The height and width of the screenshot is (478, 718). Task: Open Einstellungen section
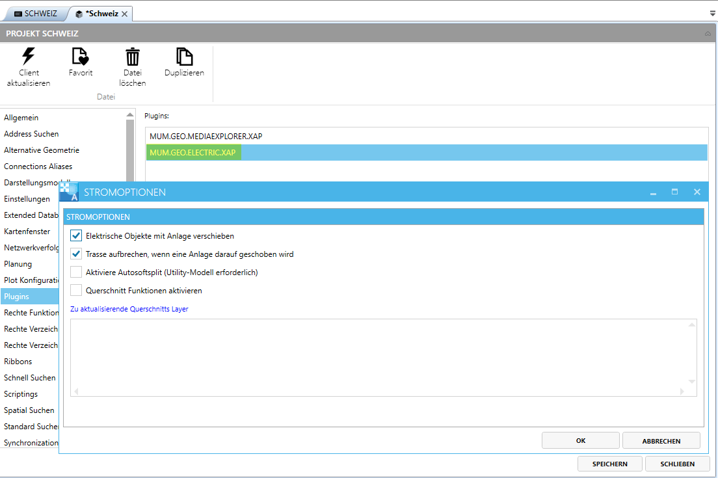tap(27, 199)
